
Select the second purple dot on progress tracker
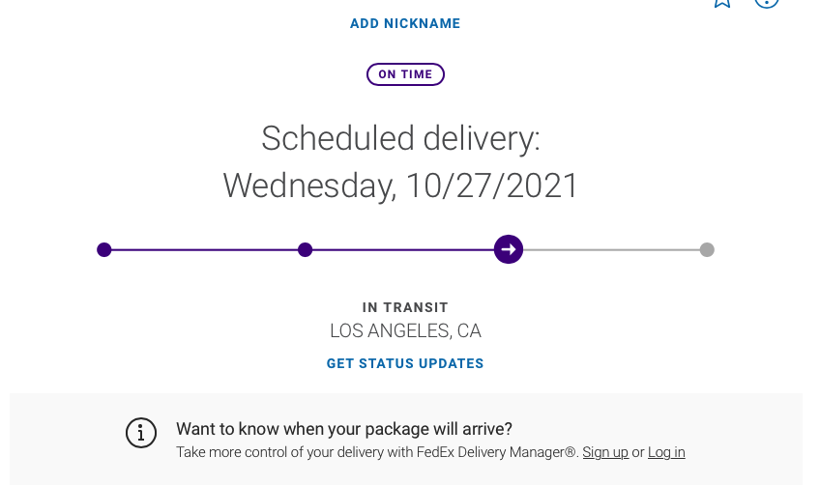(x=306, y=249)
